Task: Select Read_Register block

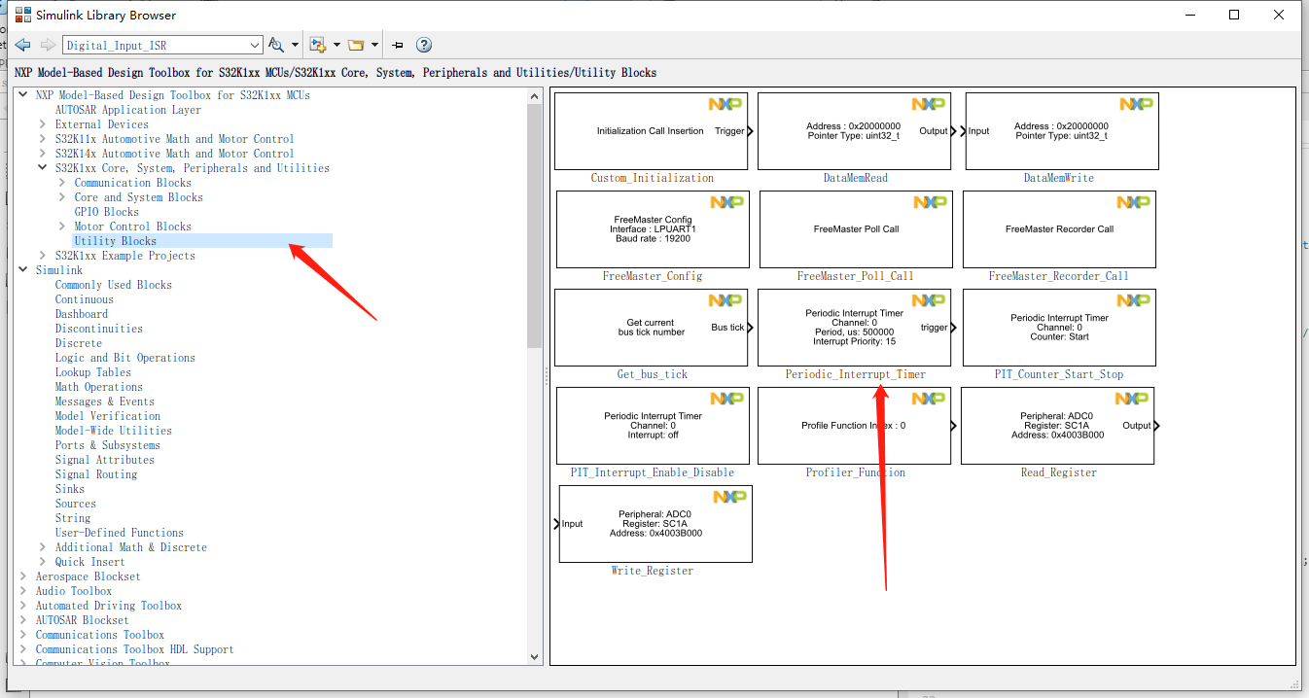Action: [x=1057, y=426]
